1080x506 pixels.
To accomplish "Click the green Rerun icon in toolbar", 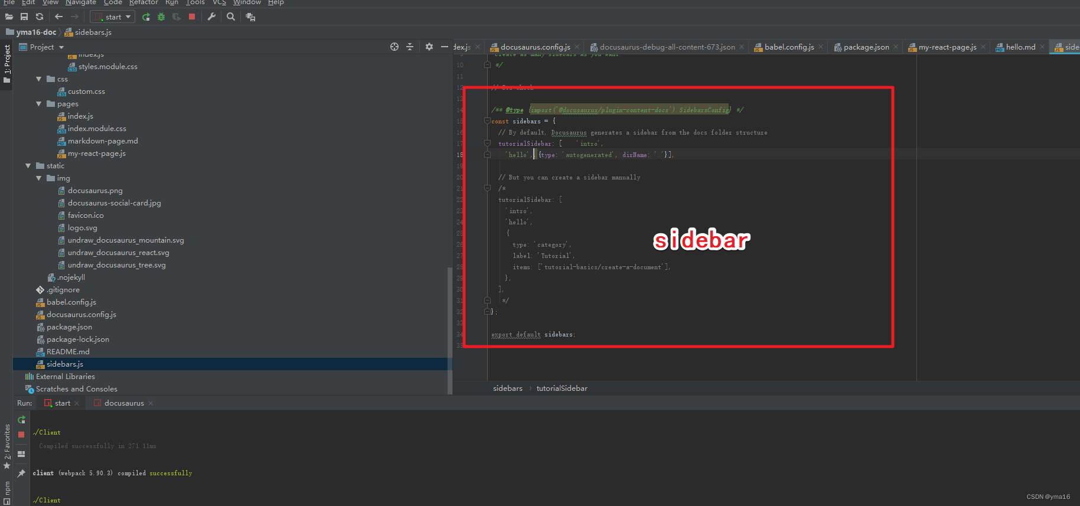I will [x=146, y=17].
